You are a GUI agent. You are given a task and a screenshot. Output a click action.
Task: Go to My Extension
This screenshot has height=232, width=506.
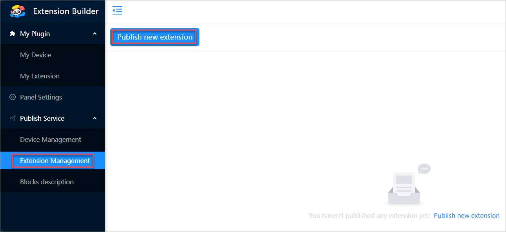tap(40, 76)
